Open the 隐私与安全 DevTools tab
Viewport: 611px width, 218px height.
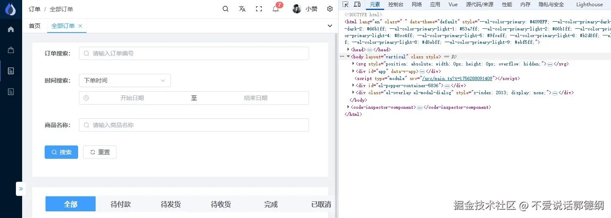point(551,5)
